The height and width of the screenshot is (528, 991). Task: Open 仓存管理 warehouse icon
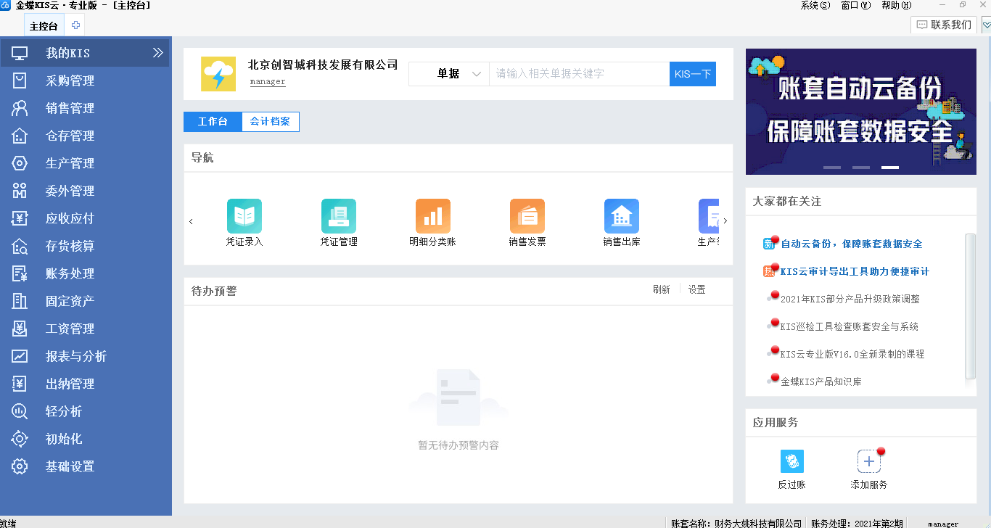(20, 136)
